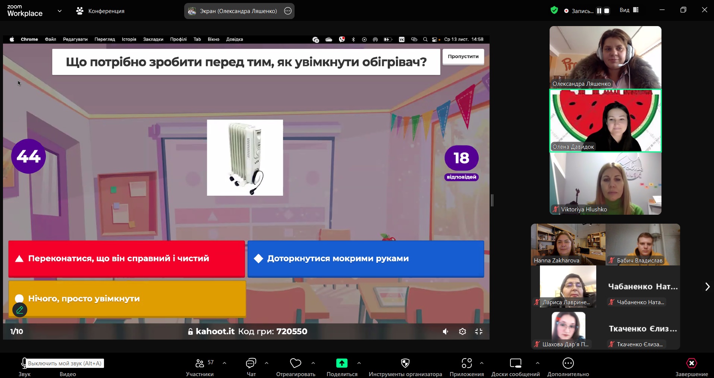The width and height of the screenshot is (714, 378).
Task: Open the Participants list icon
Action: (200, 363)
